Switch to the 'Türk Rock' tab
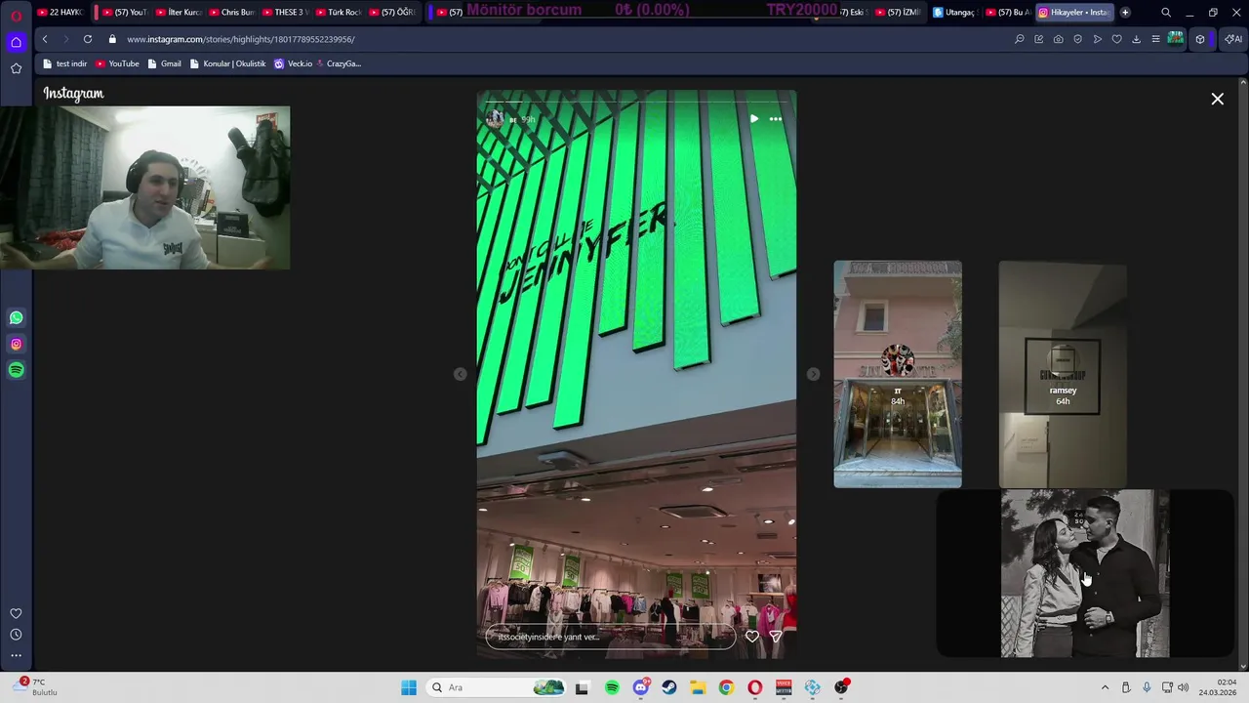 click(x=339, y=13)
